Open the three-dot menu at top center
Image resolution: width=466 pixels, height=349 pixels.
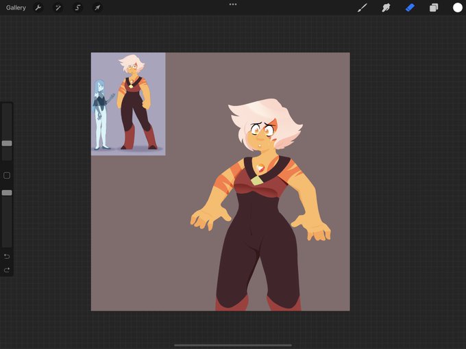pyautogui.click(x=233, y=5)
